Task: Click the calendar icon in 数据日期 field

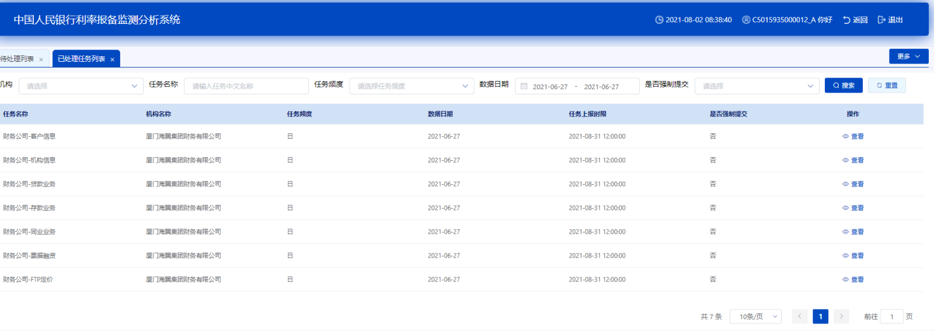Action: click(524, 86)
